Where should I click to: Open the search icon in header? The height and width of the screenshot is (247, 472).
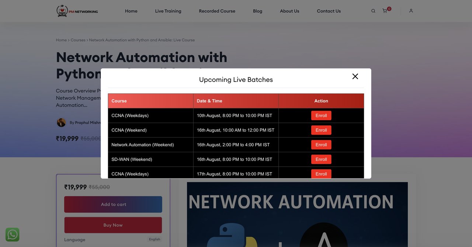point(373,11)
